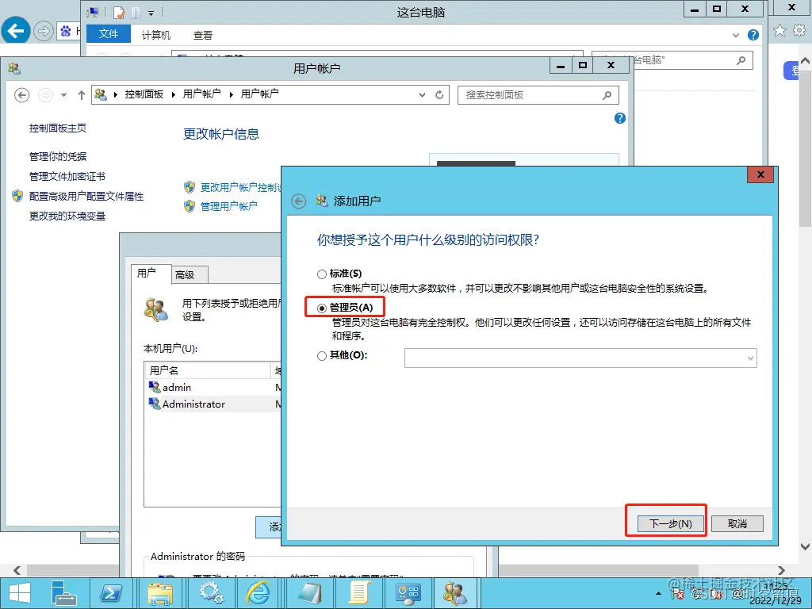Click the 下一步(N) button
Viewport: 812px width, 609px height.
pos(668,523)
